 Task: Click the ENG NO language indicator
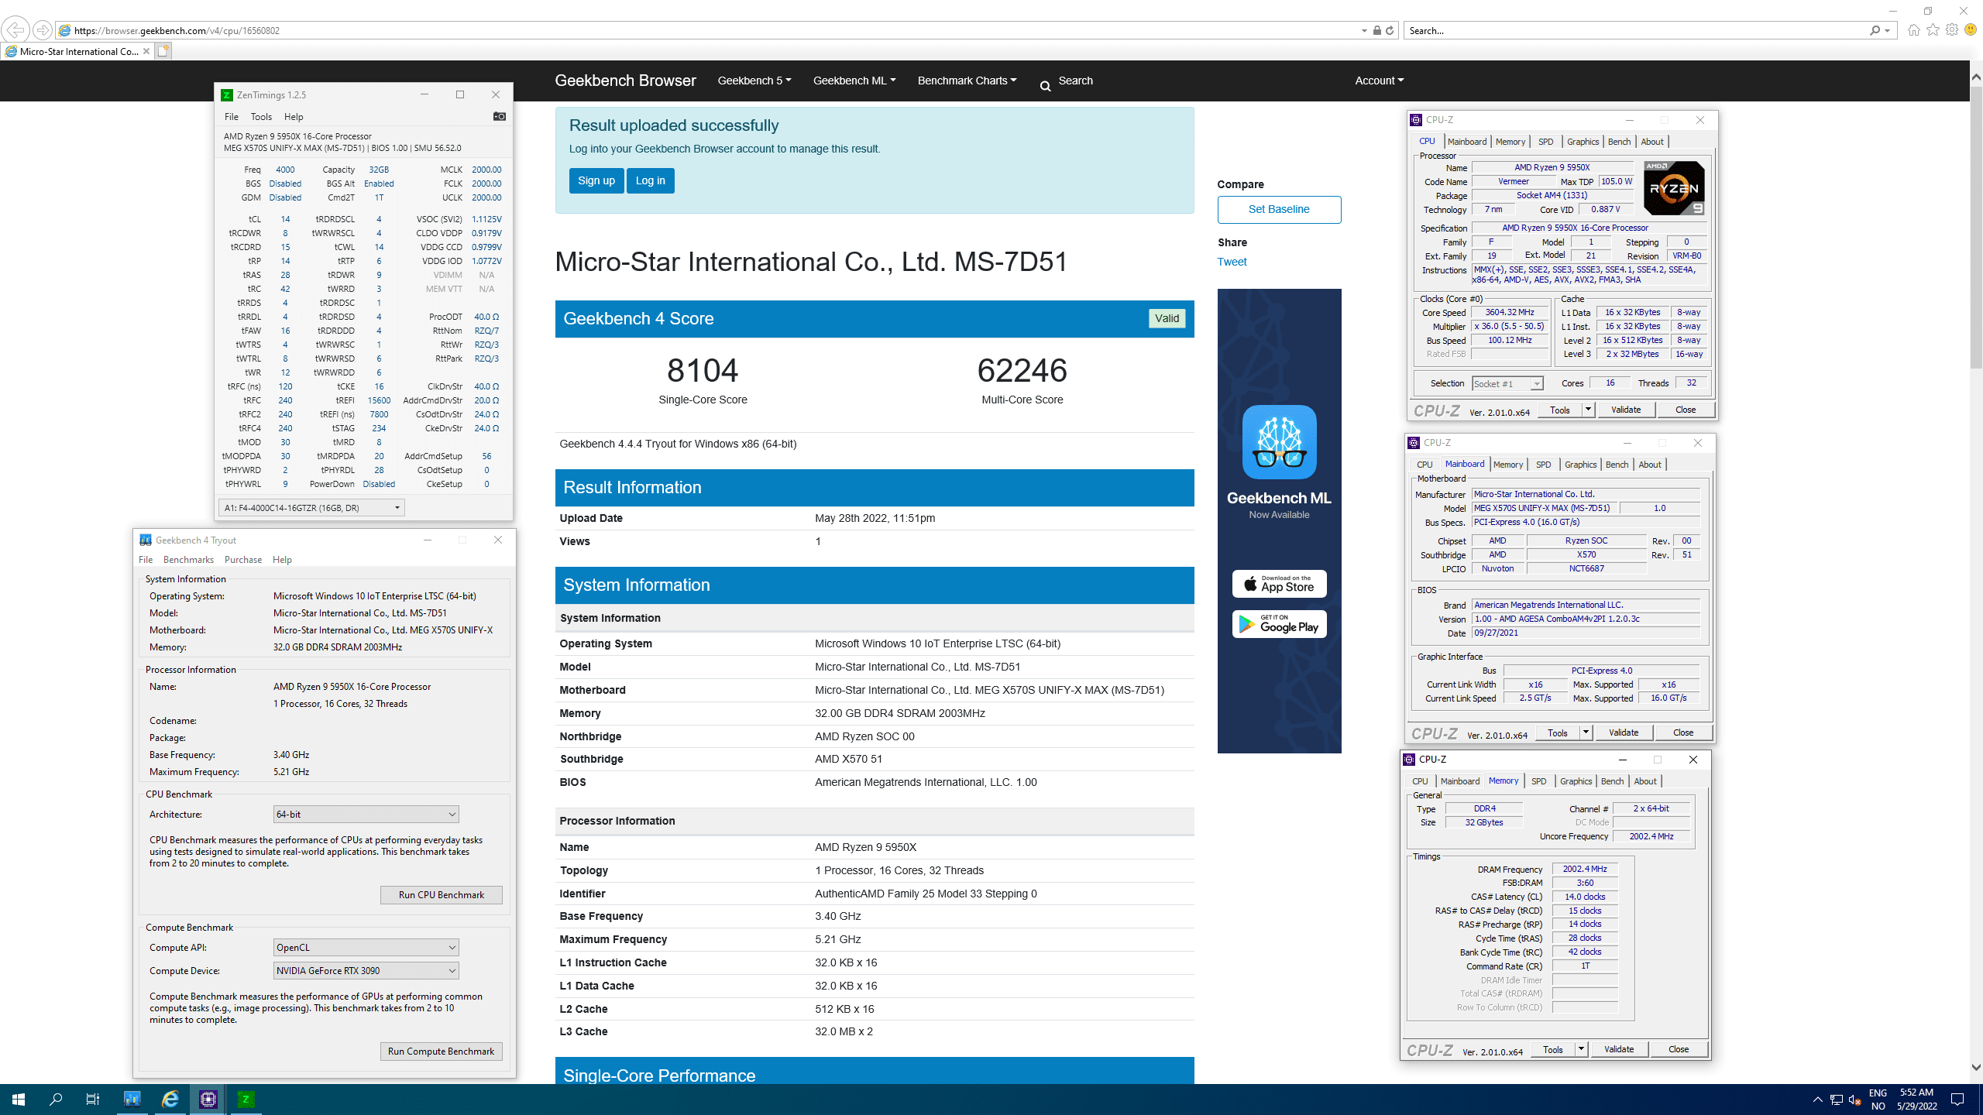(x=1878, y=1100)
